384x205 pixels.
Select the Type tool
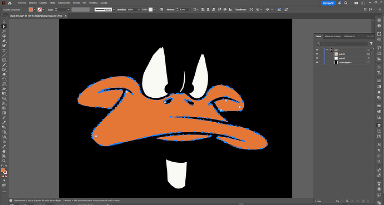tap(4, 51)
